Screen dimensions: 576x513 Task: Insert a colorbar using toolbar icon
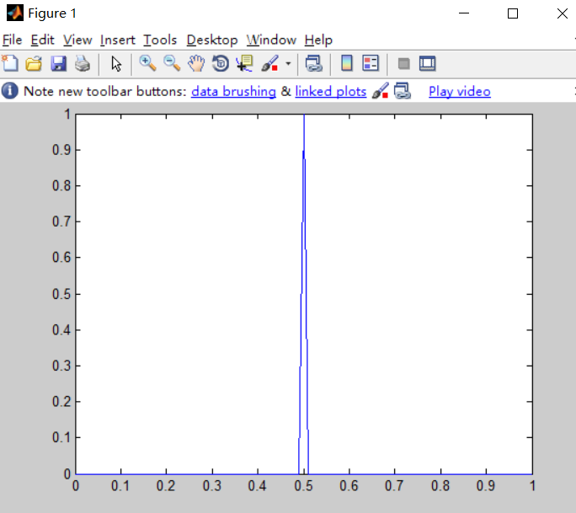tap(347, 63)
